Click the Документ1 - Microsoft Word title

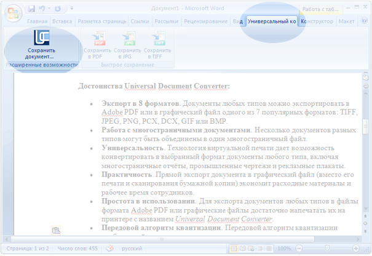point(188,9)
